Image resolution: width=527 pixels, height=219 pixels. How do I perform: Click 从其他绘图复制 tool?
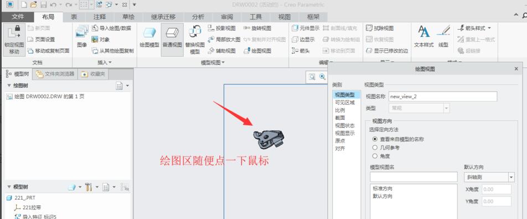(112, 51)
